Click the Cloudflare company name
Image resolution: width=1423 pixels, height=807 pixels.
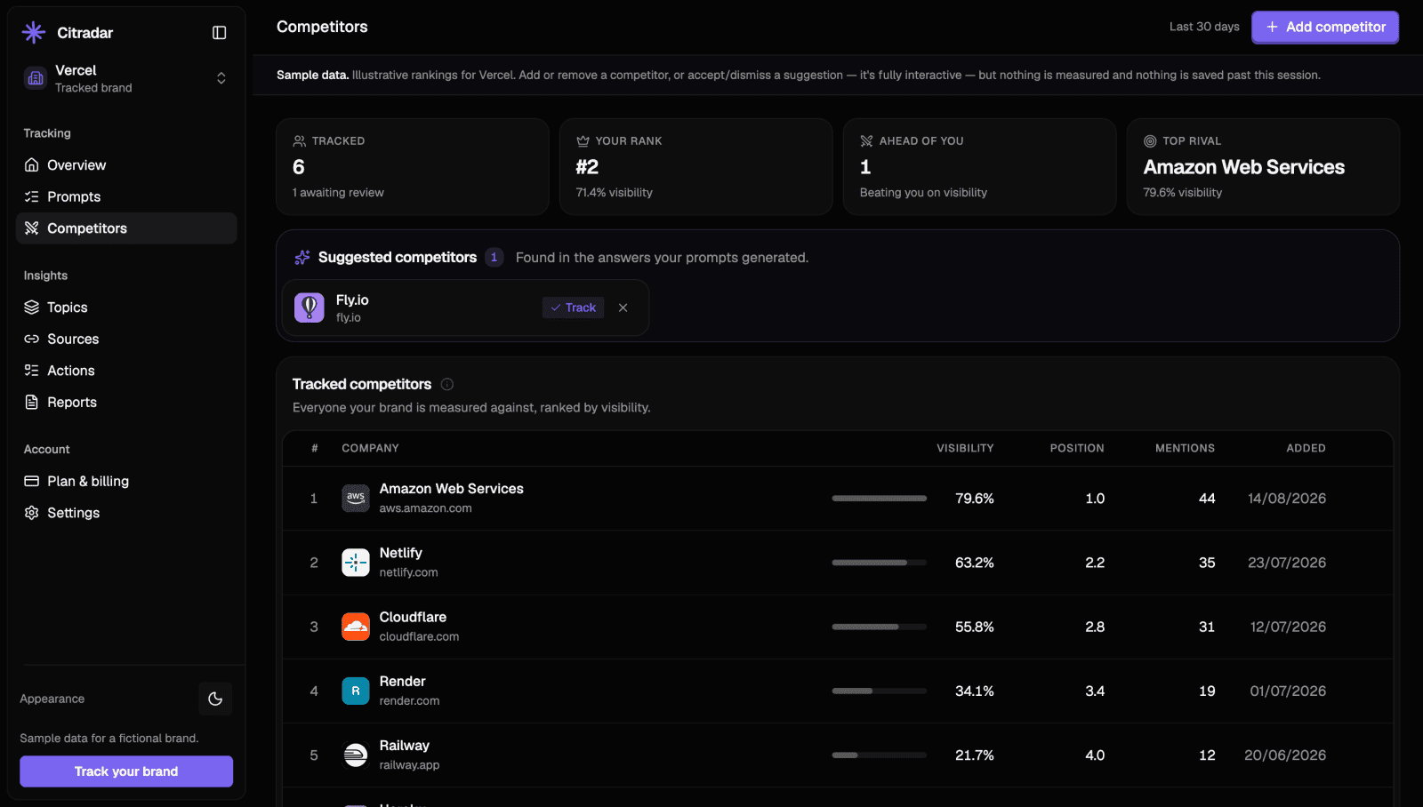point(413,617)
